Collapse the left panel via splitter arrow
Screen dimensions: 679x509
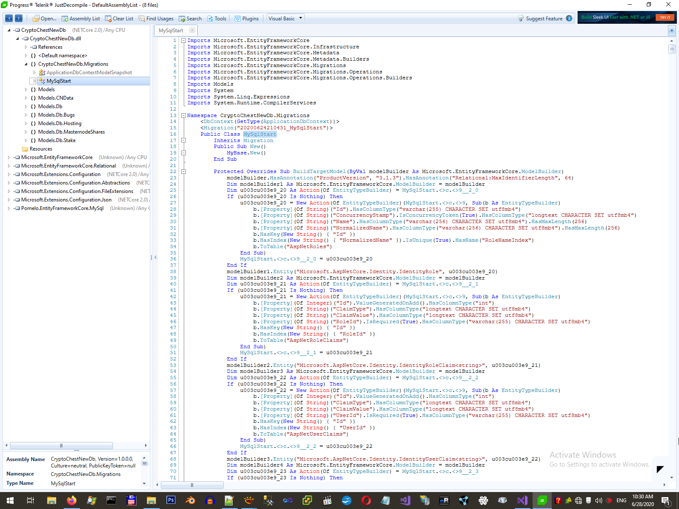coord(155,257)
